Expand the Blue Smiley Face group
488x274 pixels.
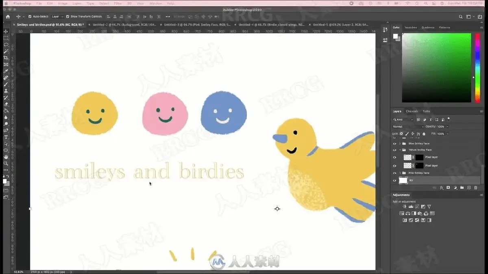400,143
